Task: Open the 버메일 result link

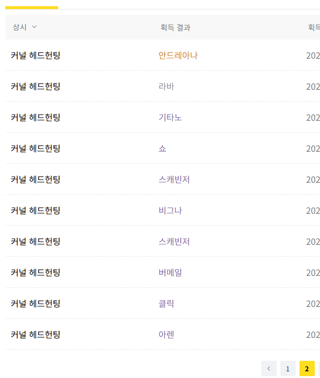Action: (170, 273)
